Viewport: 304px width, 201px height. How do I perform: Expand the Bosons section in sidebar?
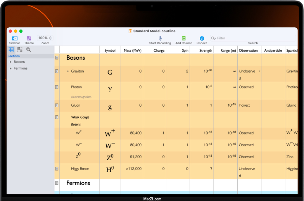(x=11, y=62)
